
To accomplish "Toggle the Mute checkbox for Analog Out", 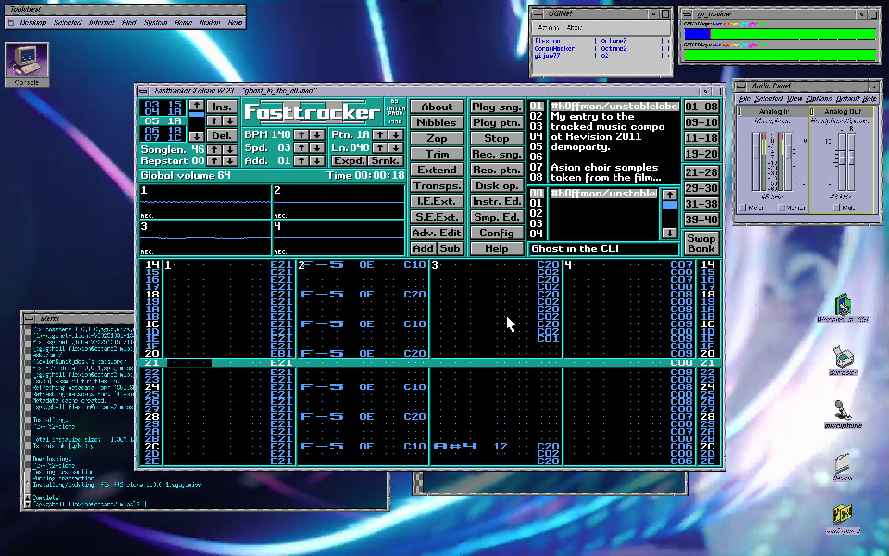I will [x=836, y=208].
